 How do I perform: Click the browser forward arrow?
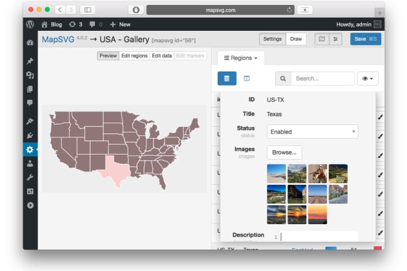[71, 10]
